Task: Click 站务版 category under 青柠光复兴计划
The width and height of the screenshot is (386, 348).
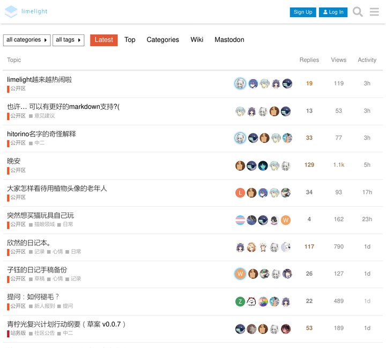Action: 18,333
